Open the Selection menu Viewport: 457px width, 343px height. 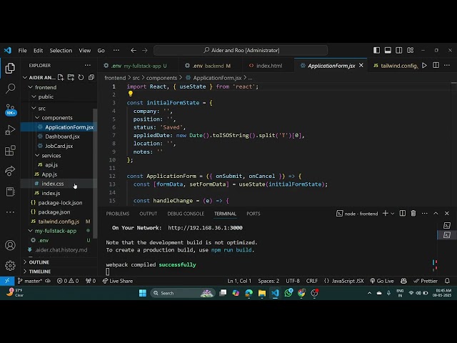click(61, 51)
